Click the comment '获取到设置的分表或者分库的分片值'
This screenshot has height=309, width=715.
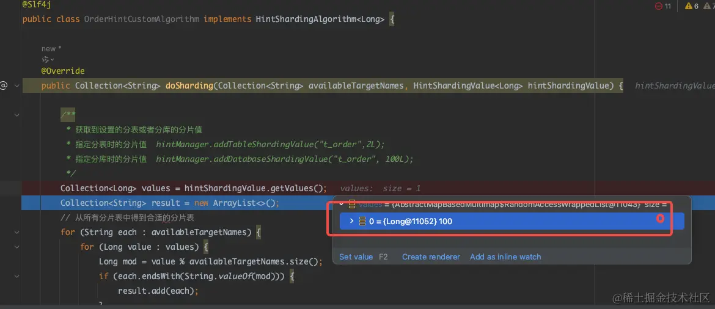139,130
